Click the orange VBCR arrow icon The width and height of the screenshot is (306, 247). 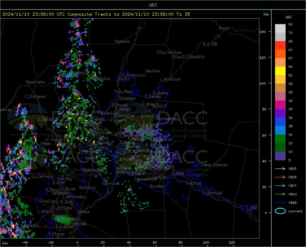coord(280,177)
